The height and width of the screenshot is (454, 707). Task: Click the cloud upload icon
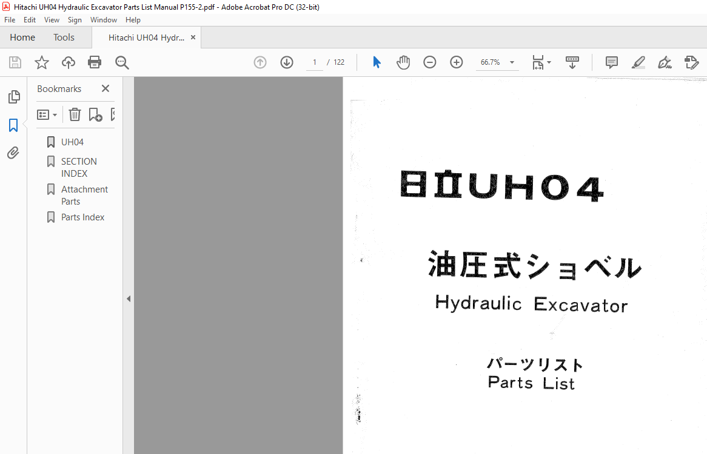coord(68,62)
